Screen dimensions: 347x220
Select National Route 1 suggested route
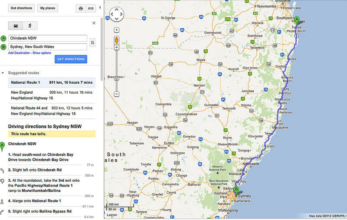[x=52, y=82]
